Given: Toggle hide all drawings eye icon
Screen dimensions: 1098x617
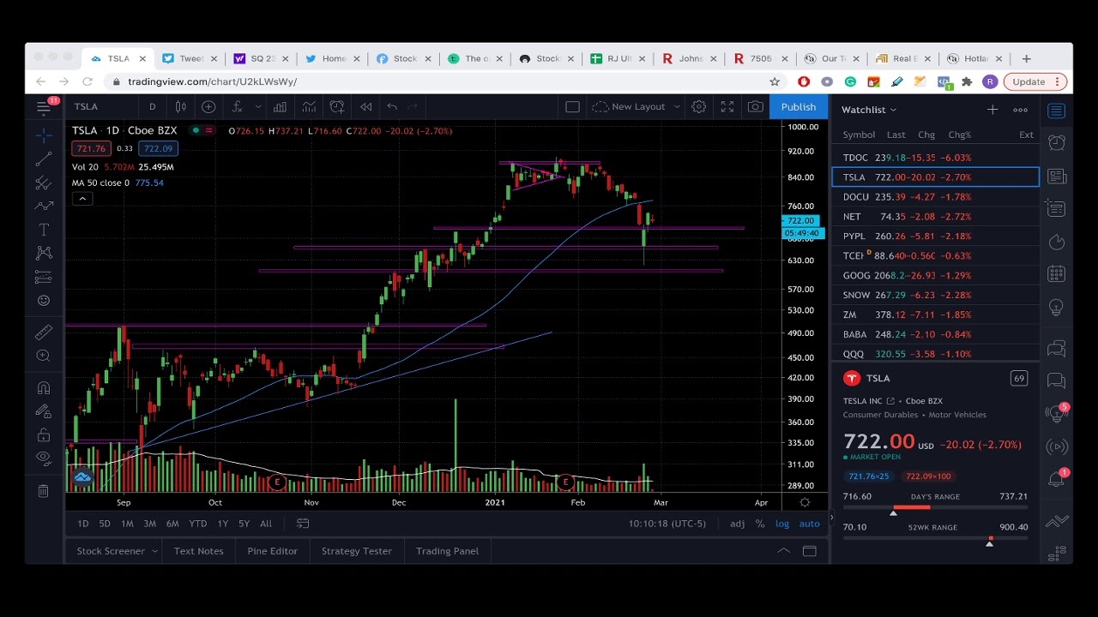Looking at the screenshot, I should pyautogui.click(x=43, y=458).
